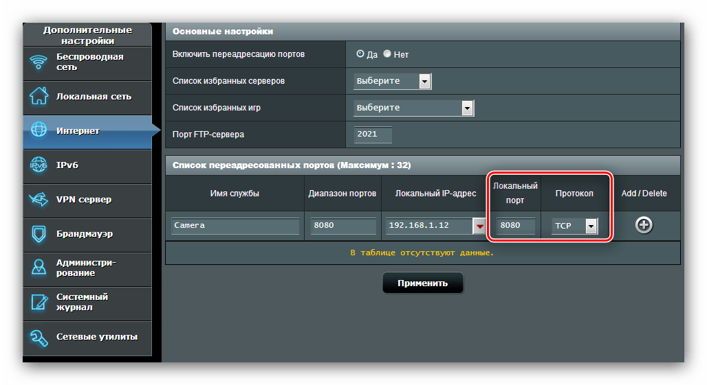The height and width of the screenshot is (385, 707).
Task: Click Список переадресованных портов heading
Action: (x=292, y=165)
